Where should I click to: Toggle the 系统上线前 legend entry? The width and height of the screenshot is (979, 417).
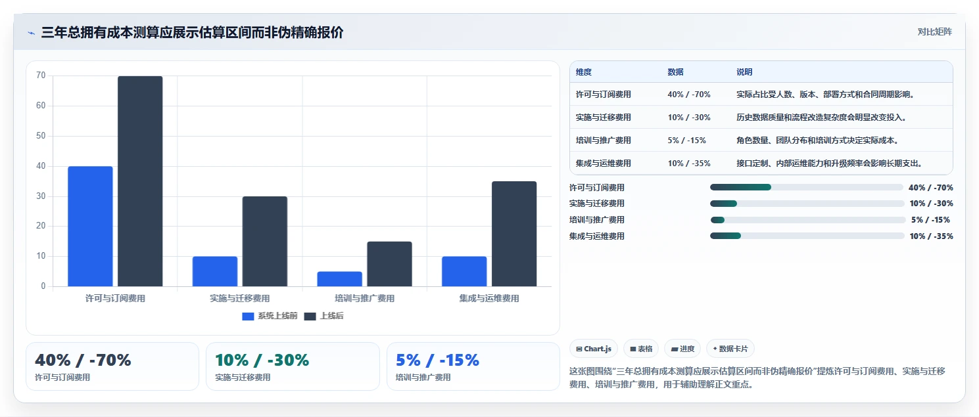[x=270, y=316]
